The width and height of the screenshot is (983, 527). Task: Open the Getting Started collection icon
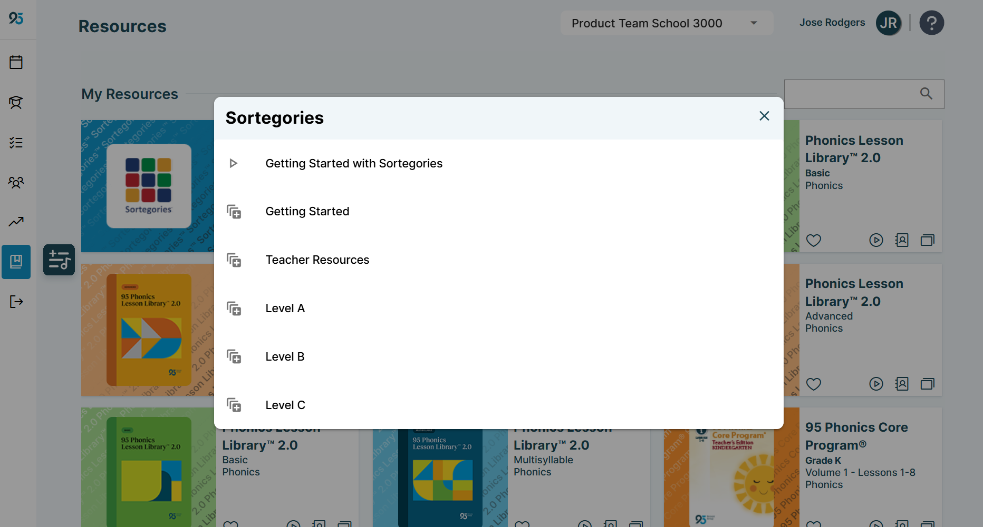(x=234, y=212)
